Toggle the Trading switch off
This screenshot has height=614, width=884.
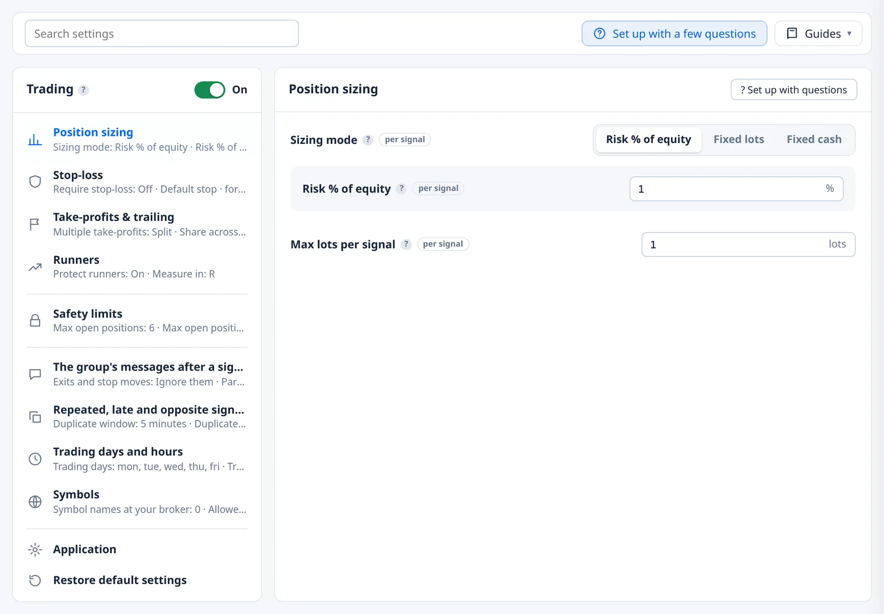click(x=210, y=90)
